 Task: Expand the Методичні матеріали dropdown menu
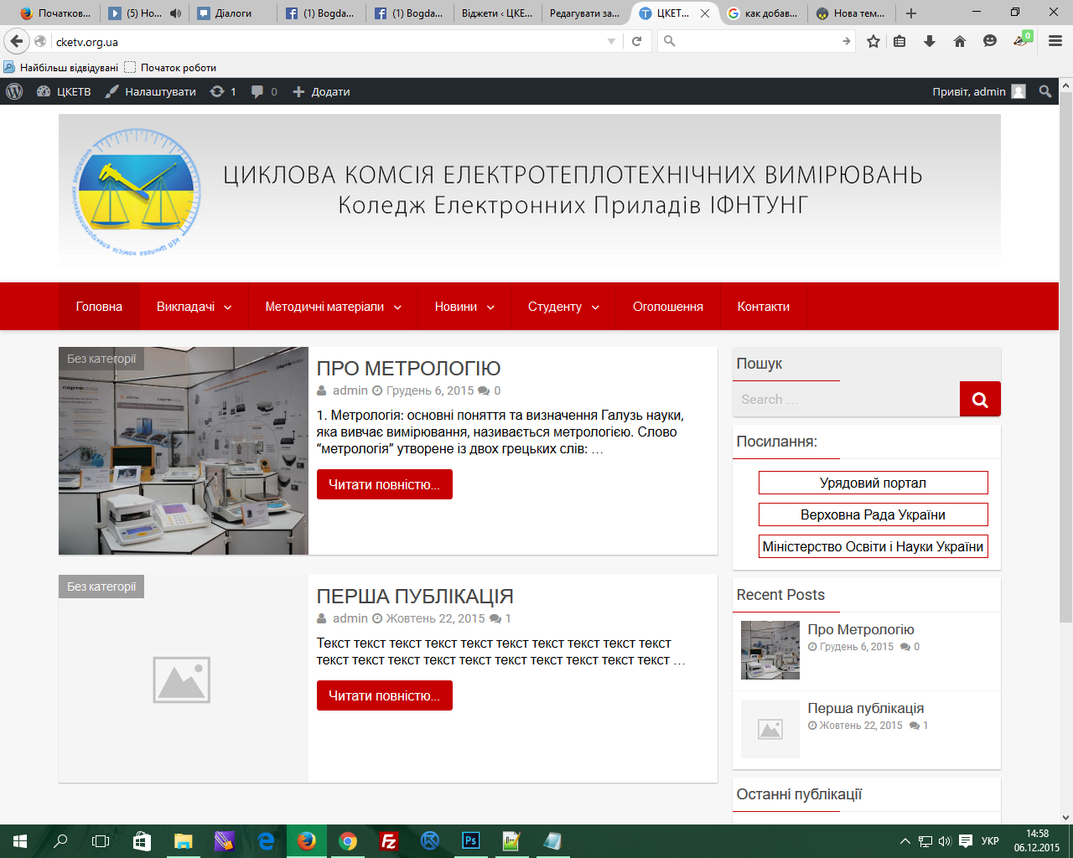pos(333,307)
